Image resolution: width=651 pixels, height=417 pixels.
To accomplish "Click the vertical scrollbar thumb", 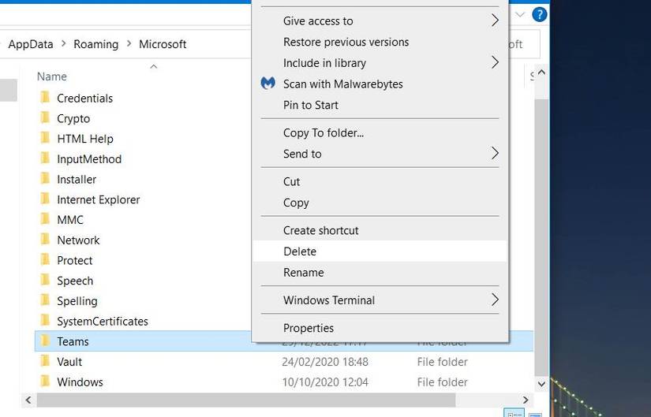I will [x=541, y=236].
